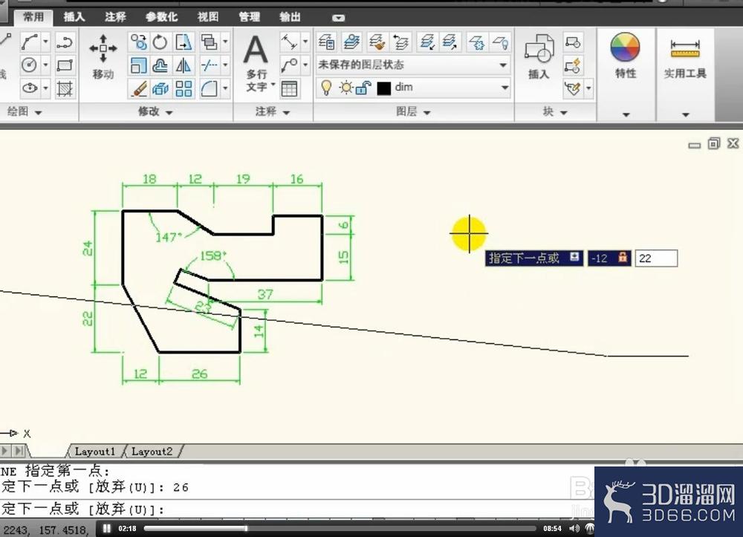Open the 未保存的图层状态 layer state dropdown
The width and height of the screenshot is (743, 537).
coord(412,65)
